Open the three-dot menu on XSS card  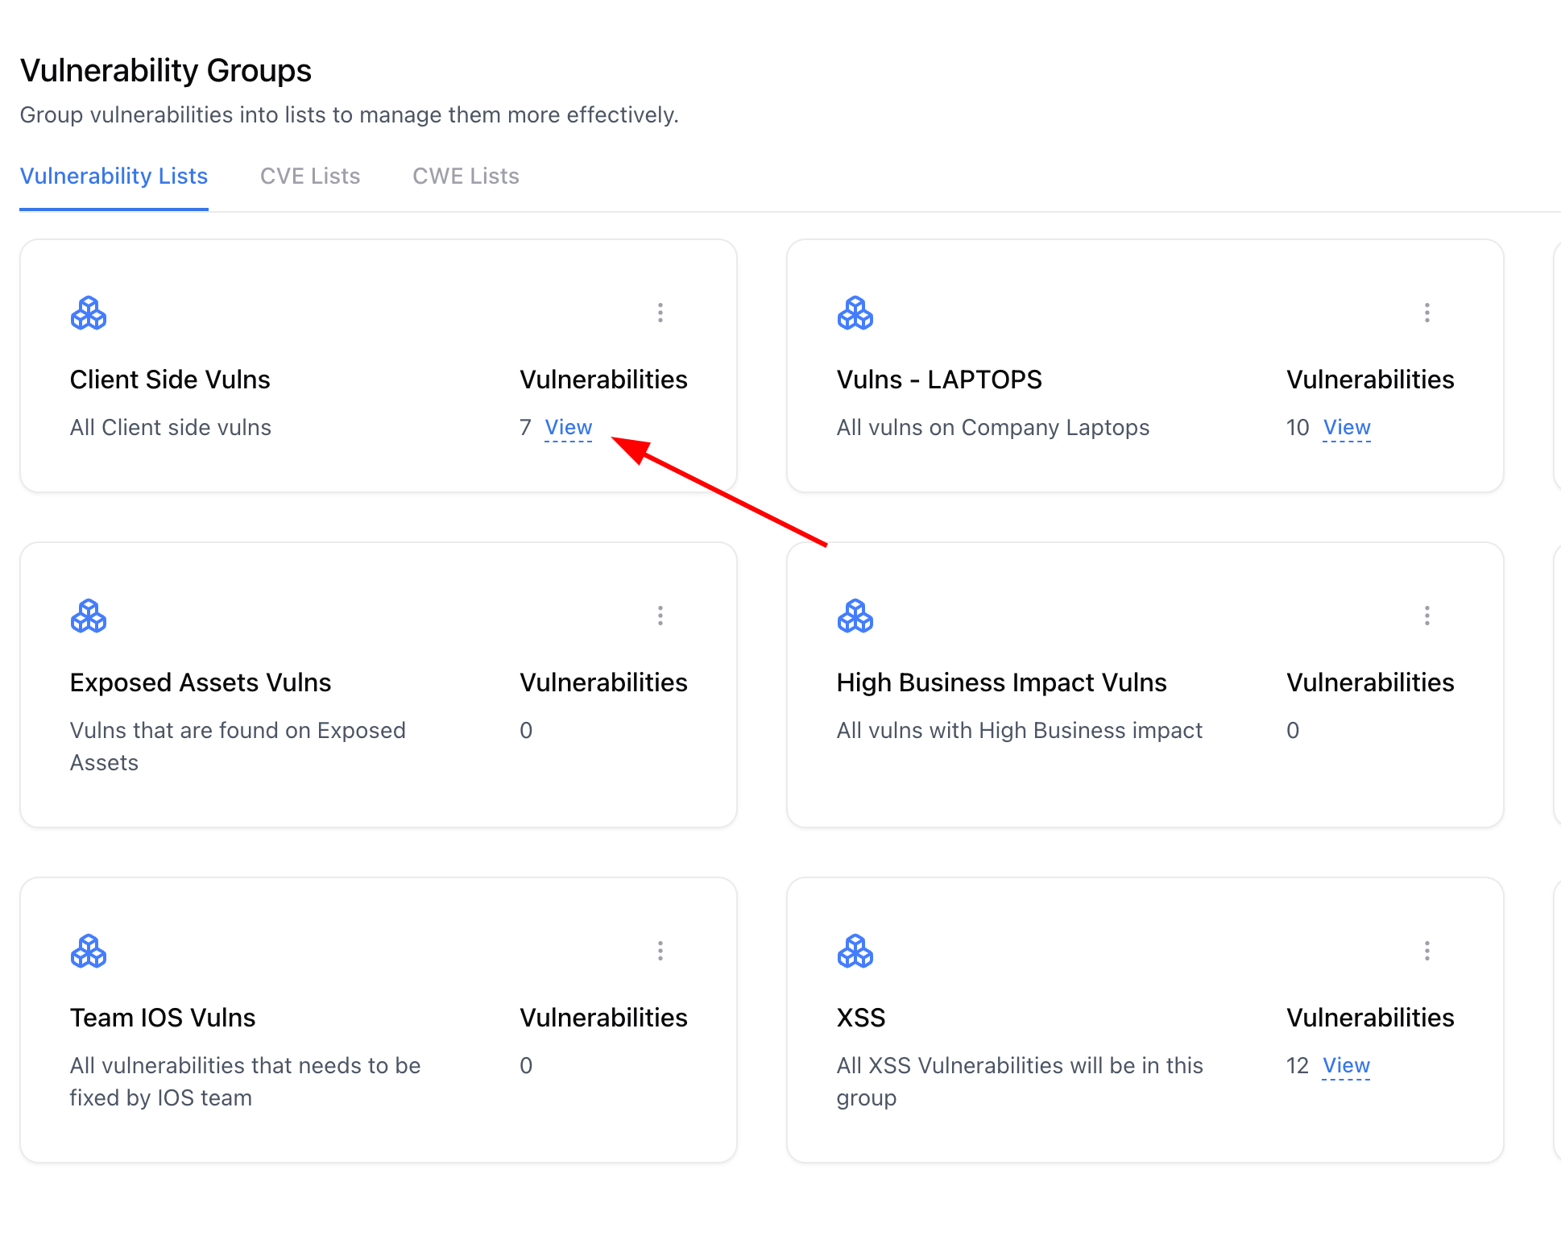pyautogui.click(x=1426, y=951)
